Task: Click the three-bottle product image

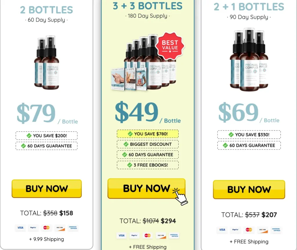Action: [x=249, y=60]
